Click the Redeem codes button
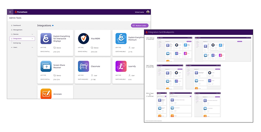This screenshot has width=261, height=132. point(140,26)
